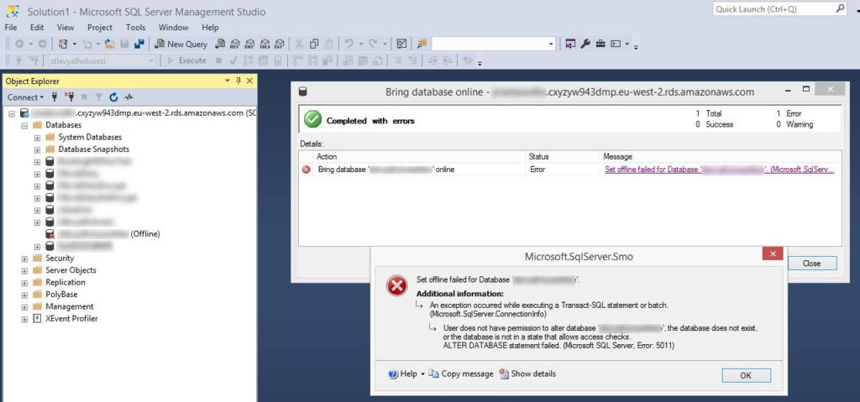Click the Find combo box text field
860x402 pixels.
[x=490, y=44]
